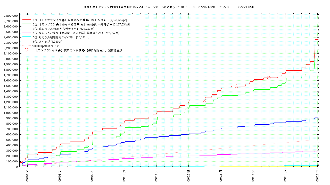Click the chart title text at the top
This screenshot has width=330, height=185.
[156, 7]
